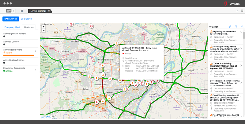Screen dimensions: 245x124
Task: Click the construction cone marker near Florissant
Action: click(116, 44)
